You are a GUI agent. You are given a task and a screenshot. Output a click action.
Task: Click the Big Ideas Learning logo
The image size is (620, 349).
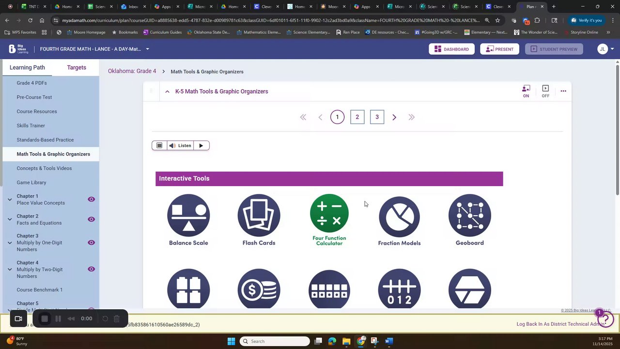click(x=19, y=49)
